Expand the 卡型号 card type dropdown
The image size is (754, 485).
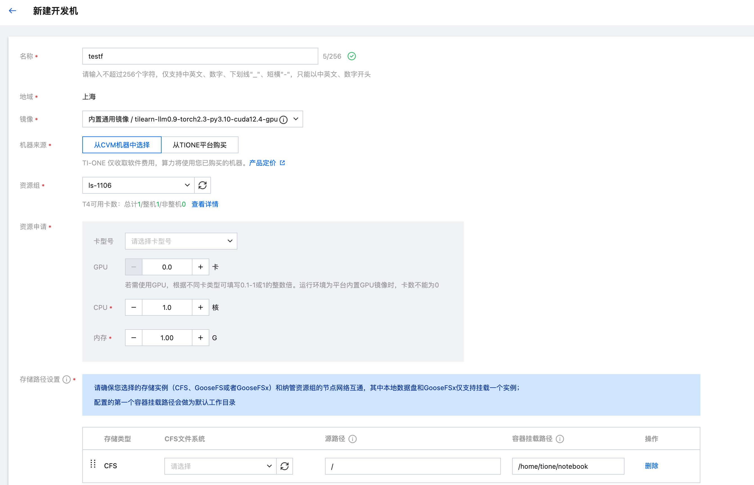181,241
